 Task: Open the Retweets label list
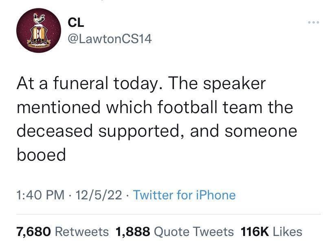coord(81,232)
